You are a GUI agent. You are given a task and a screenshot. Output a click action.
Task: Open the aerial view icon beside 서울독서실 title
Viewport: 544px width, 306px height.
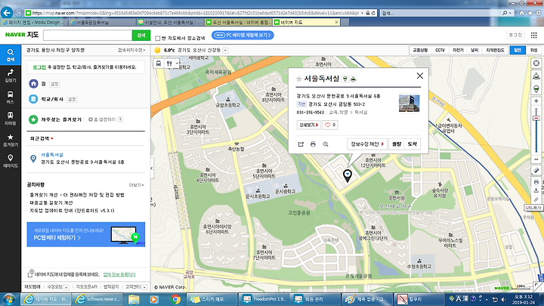pos(353,79)
